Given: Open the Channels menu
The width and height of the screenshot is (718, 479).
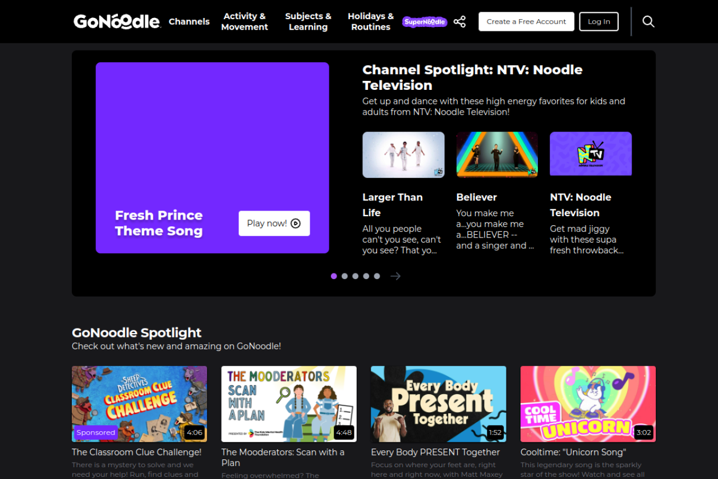Looking at the screenshot, I should pyautogui.click(x=189, y=21).
